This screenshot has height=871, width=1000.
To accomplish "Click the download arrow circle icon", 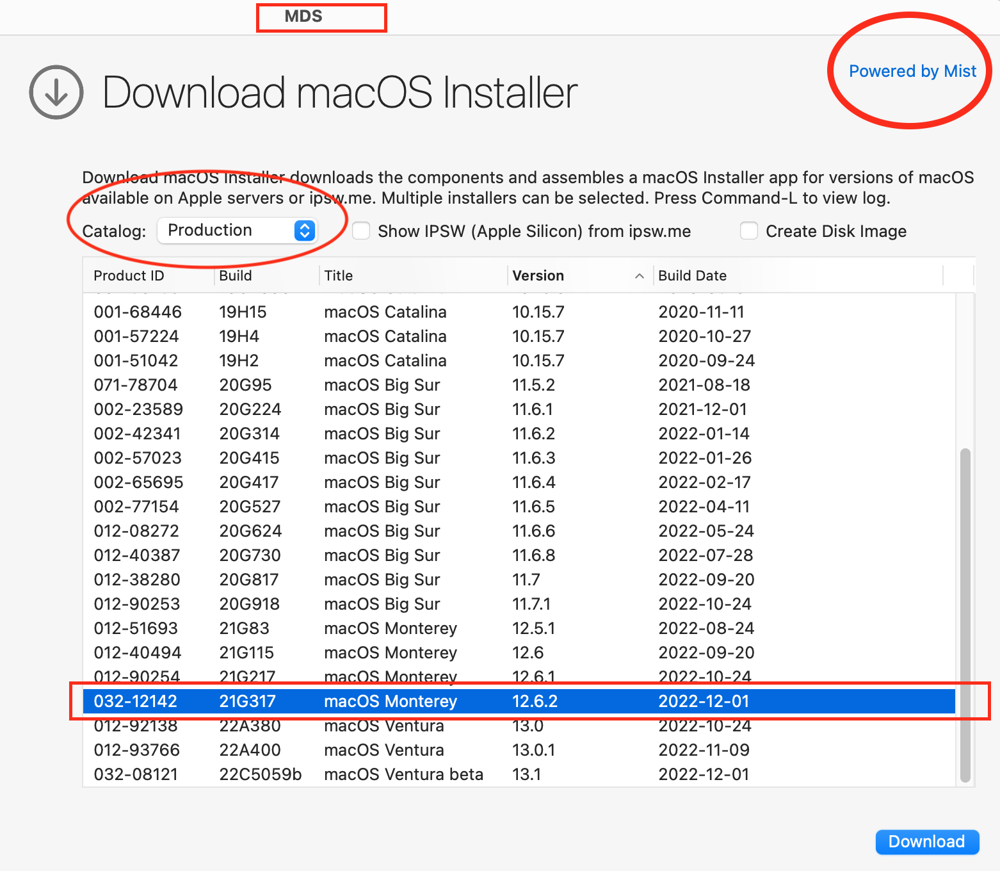I will coord(56,92).
